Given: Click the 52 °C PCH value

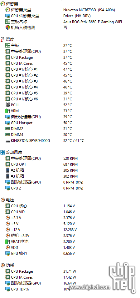Looking at the screenshot, I should (68, 105).
